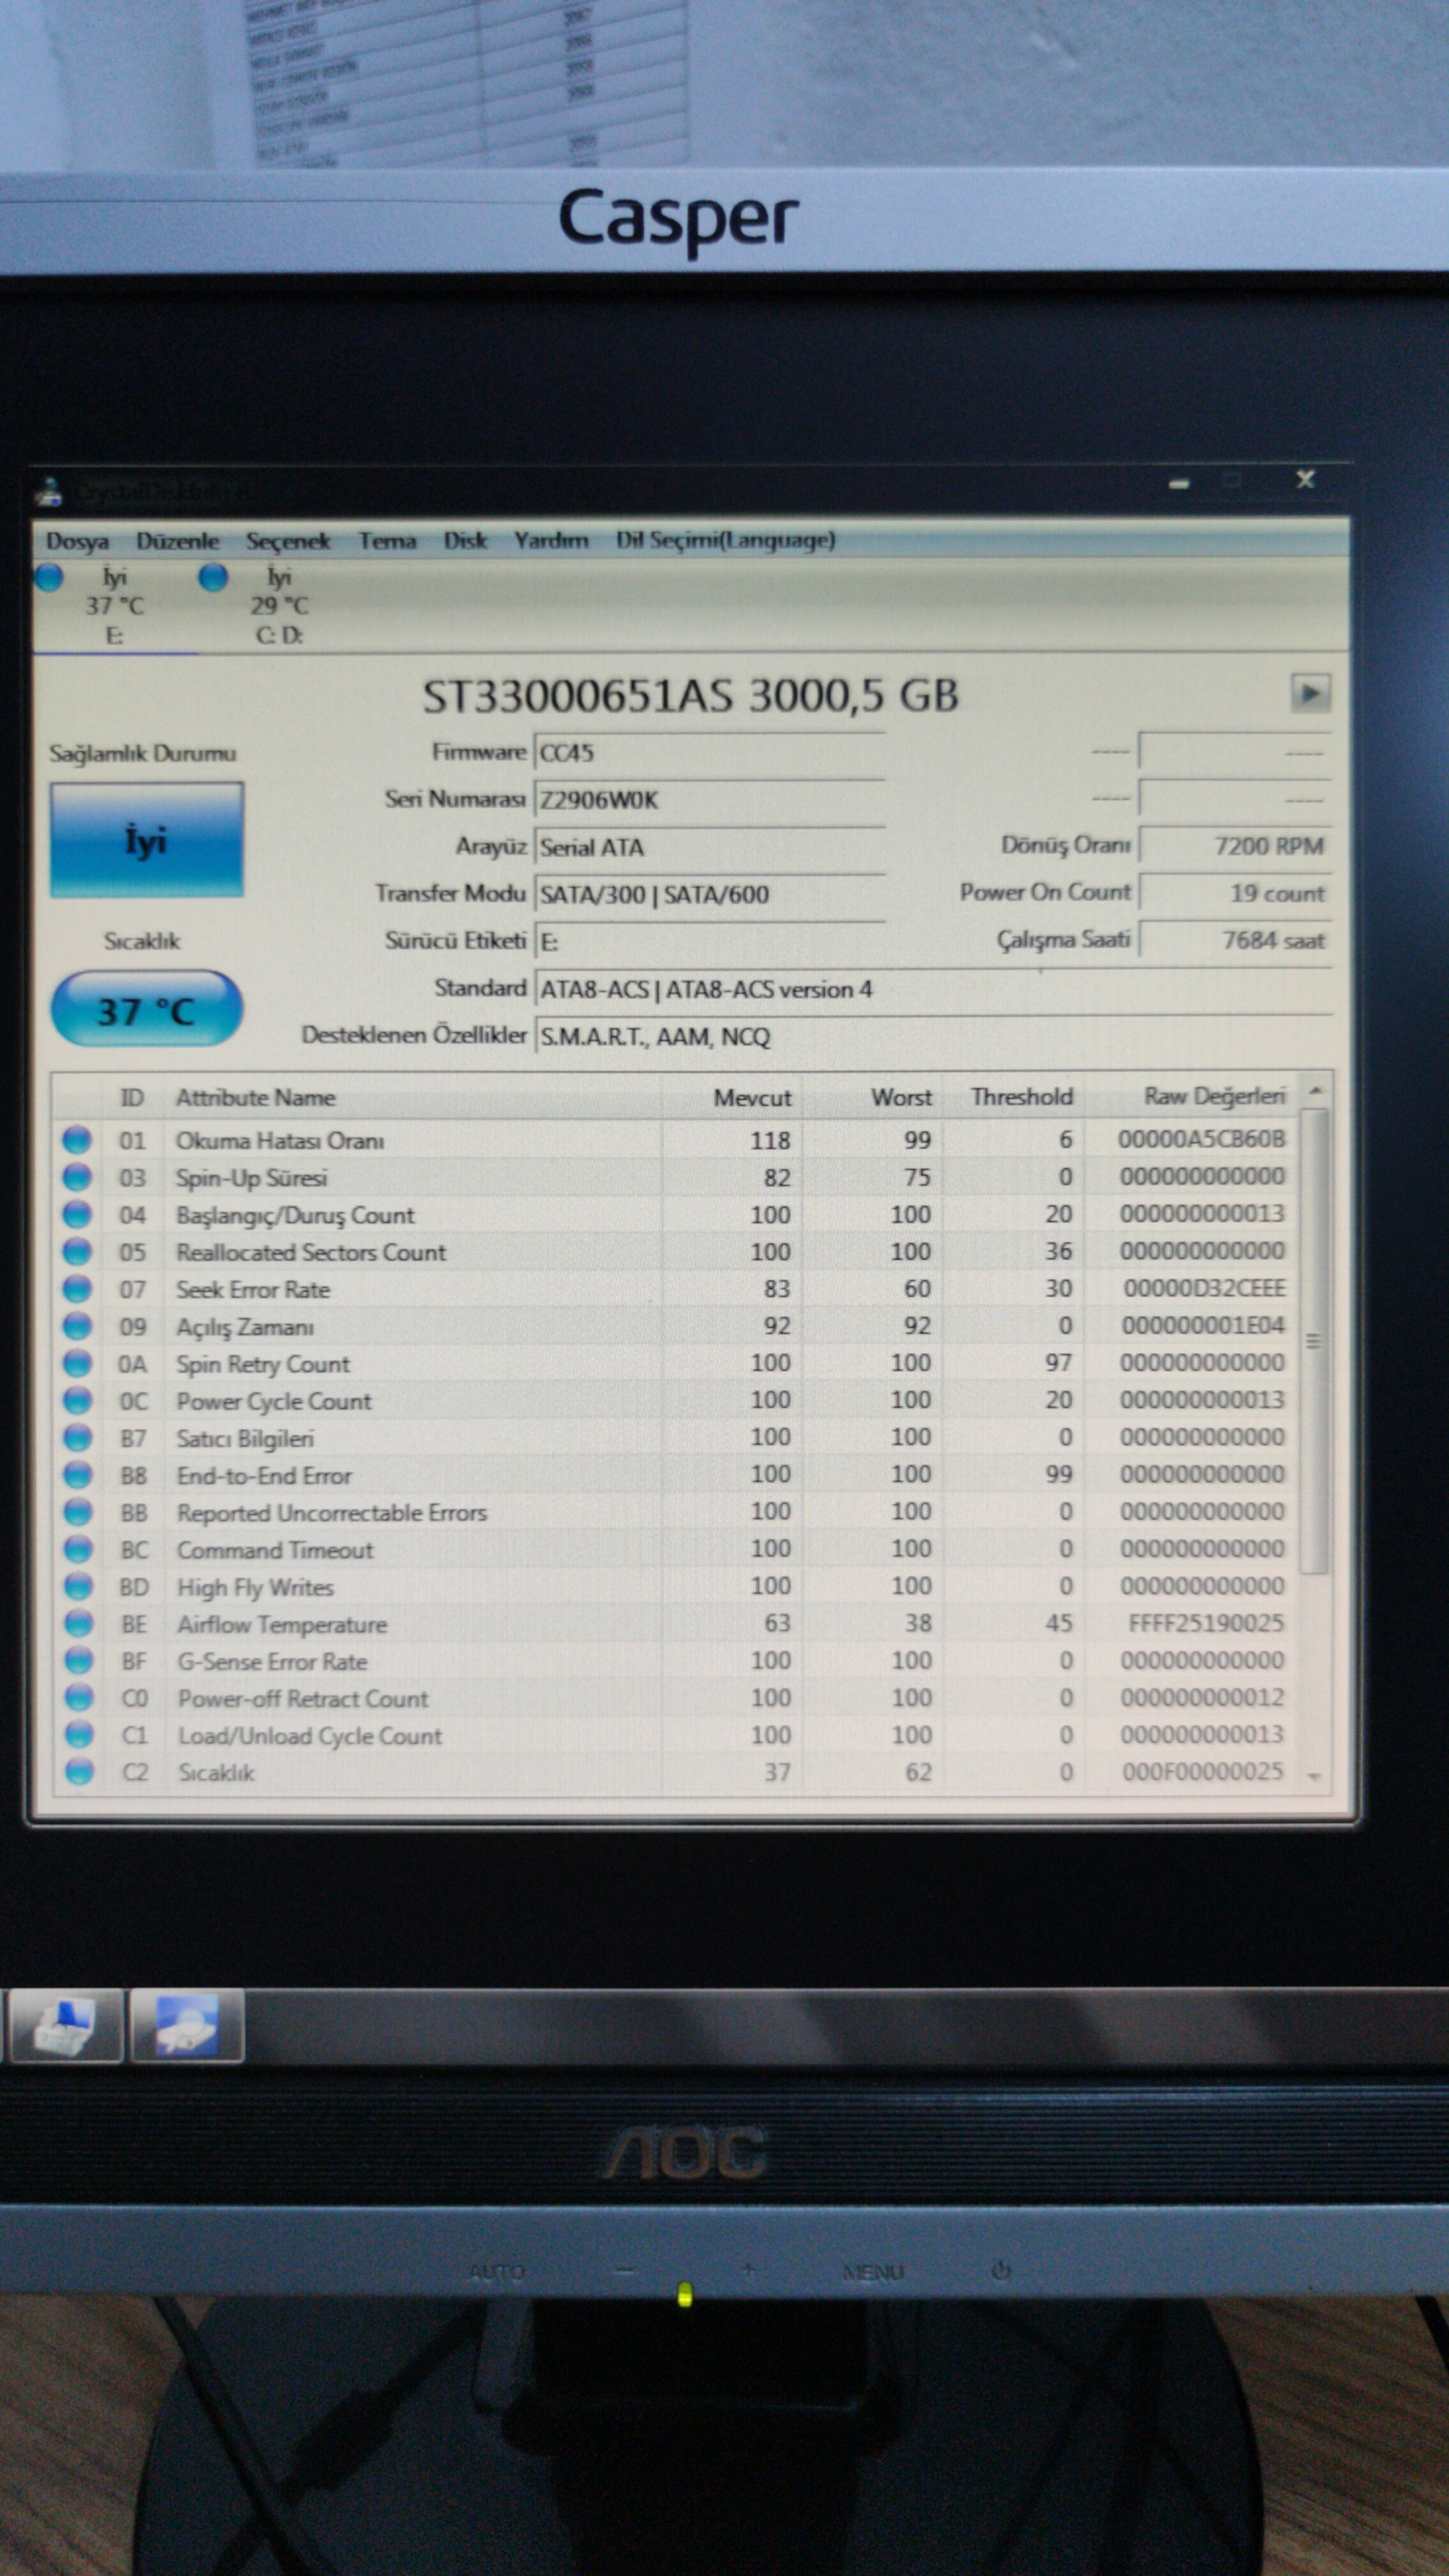1449x2576 pixels.
Task: Open the Disk menu
Action: [x=465, y=541]
